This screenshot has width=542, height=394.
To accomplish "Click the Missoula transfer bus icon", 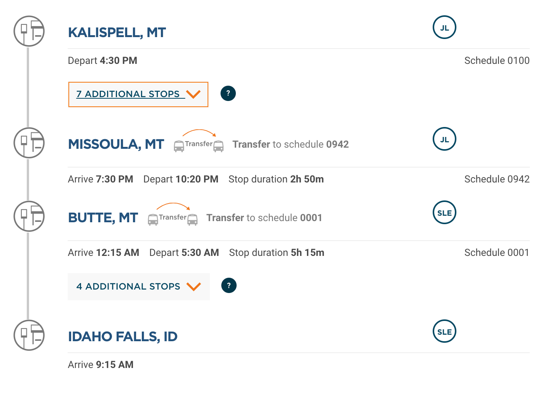I will [x=199, y=141].
